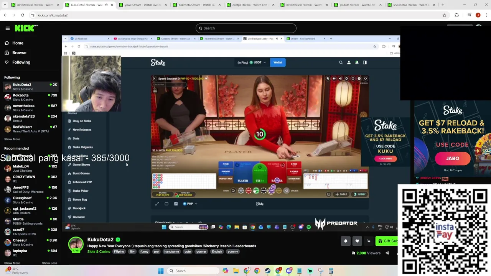
Task: Toggle the heart follow button for KukuDota2
Action: pos(357,241)
